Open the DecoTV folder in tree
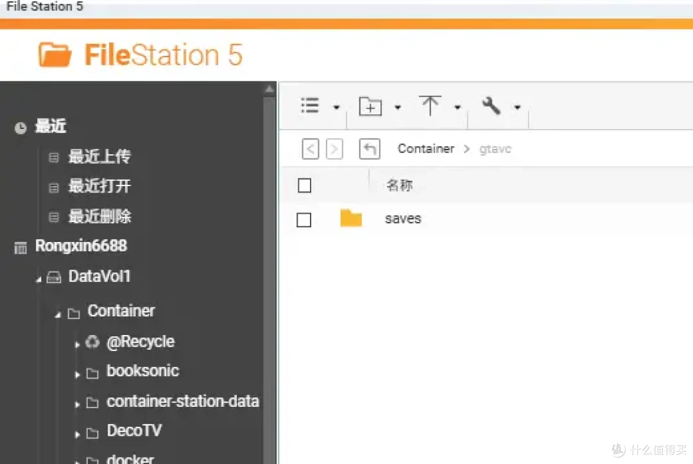 134,431
